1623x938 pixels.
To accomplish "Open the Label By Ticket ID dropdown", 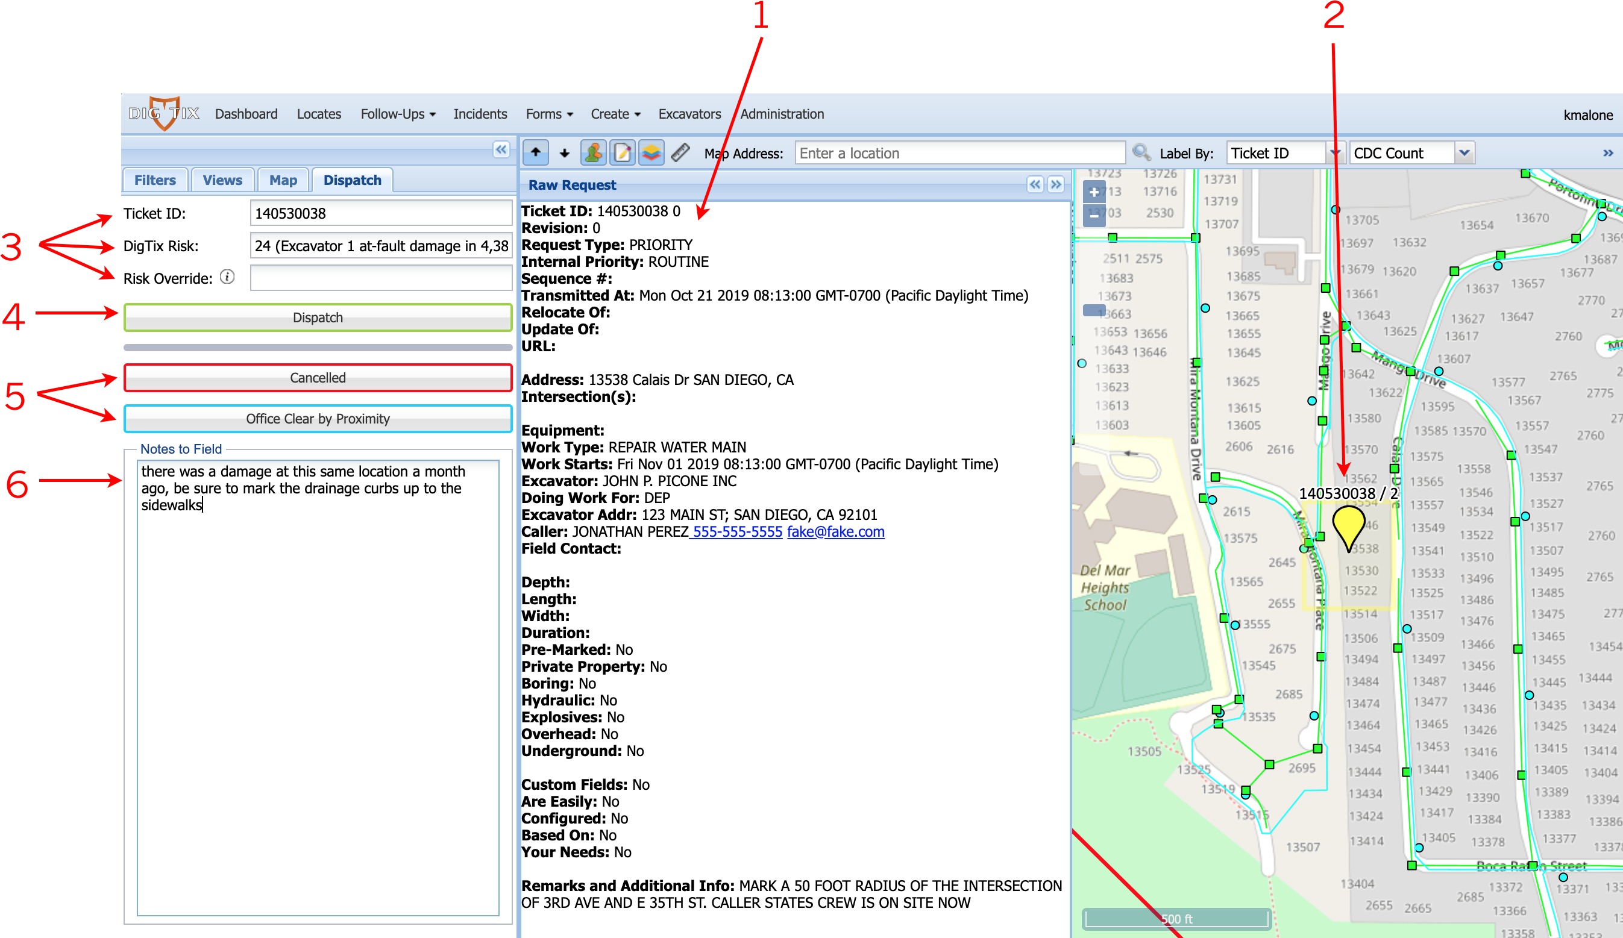I will click(x=1334, y=153).
